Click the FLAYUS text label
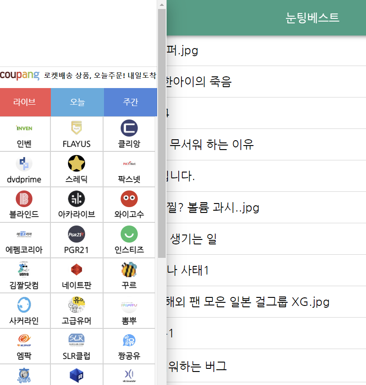366x385 pixels. pyautogui.click(x=77, y=144)
